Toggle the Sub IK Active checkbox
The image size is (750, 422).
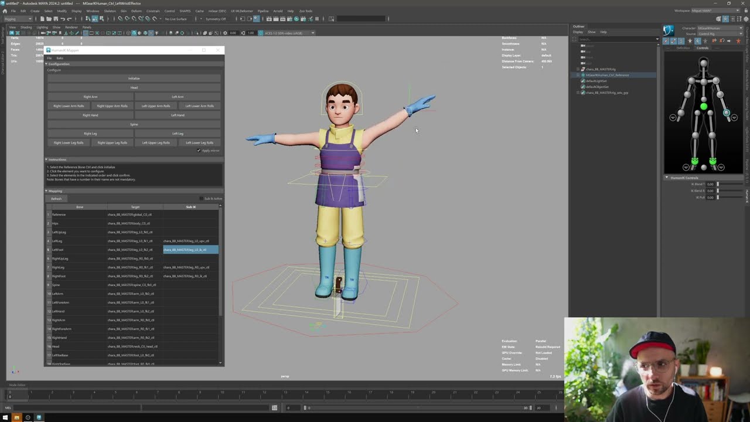(202, 199)
